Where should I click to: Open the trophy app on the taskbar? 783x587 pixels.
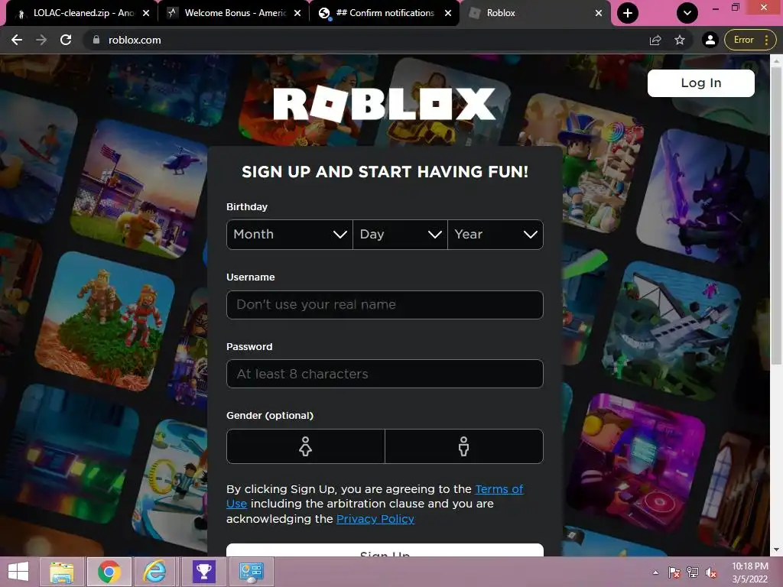(x=203, y=572)
